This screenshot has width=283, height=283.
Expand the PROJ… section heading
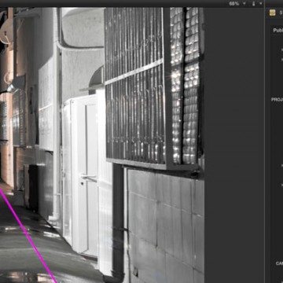pyautogui.click(x=277, y=100)
